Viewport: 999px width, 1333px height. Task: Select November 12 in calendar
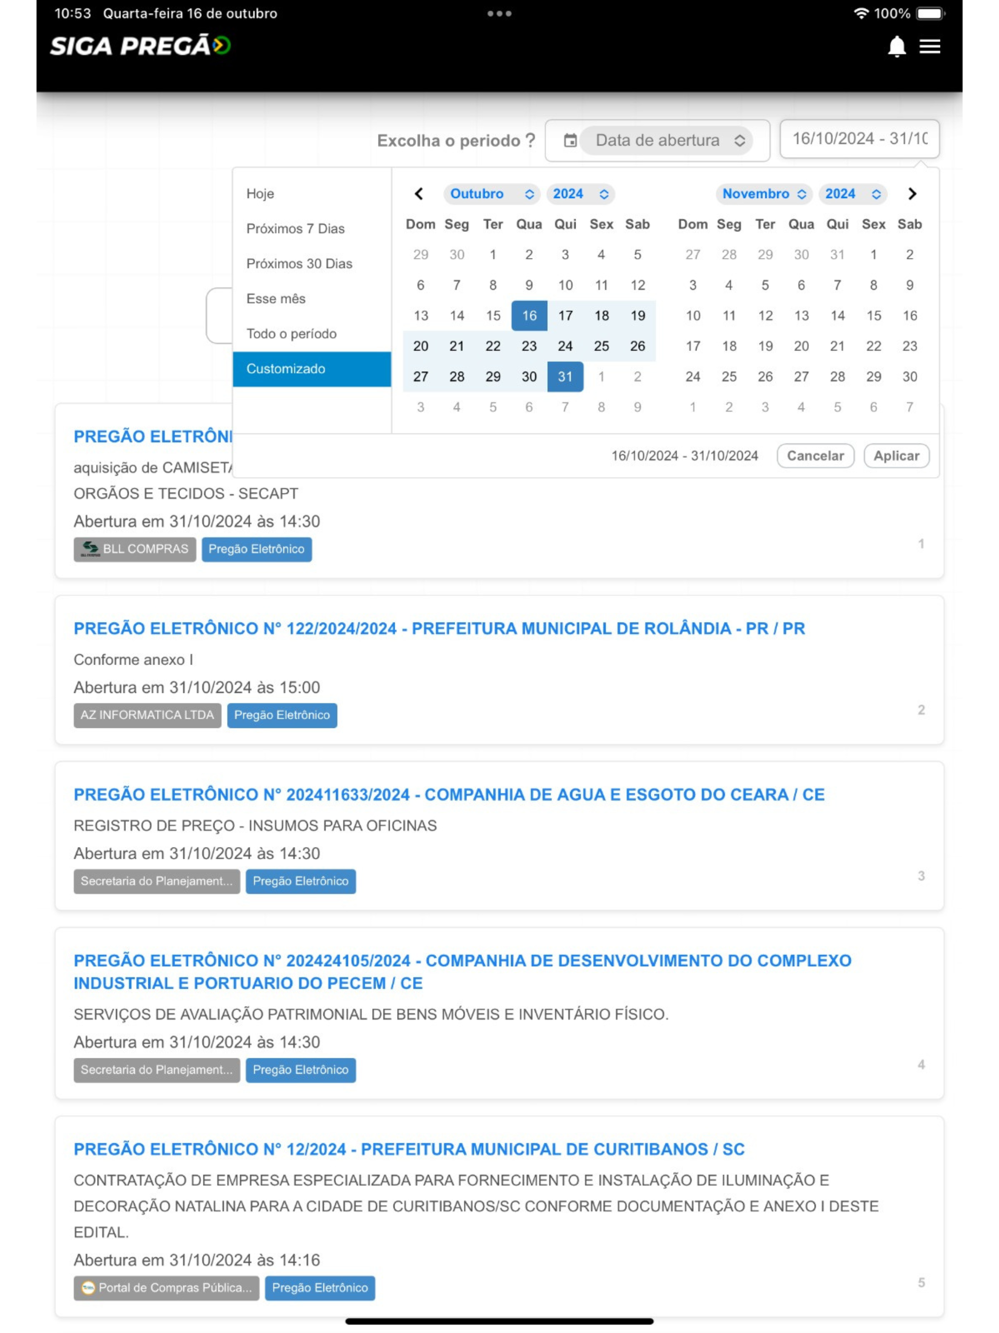pyautogui.click(x=765, y=316)
